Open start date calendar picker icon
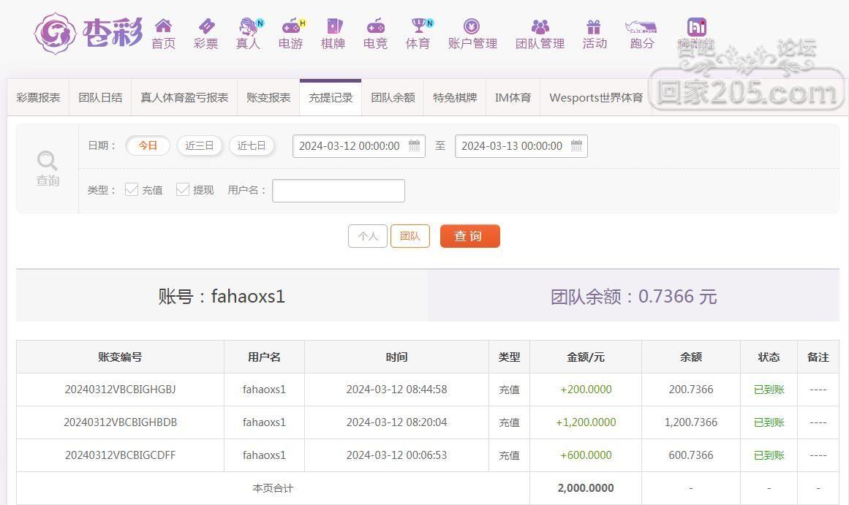Screen dimensions: 849x505 (x=414, y=145)
